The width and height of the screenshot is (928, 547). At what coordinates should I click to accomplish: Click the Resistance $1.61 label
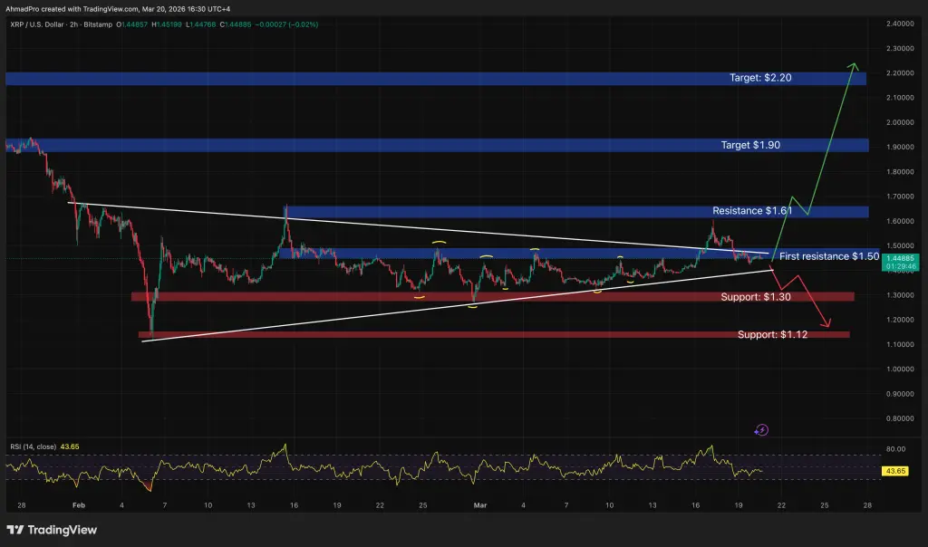coord(754,210)
